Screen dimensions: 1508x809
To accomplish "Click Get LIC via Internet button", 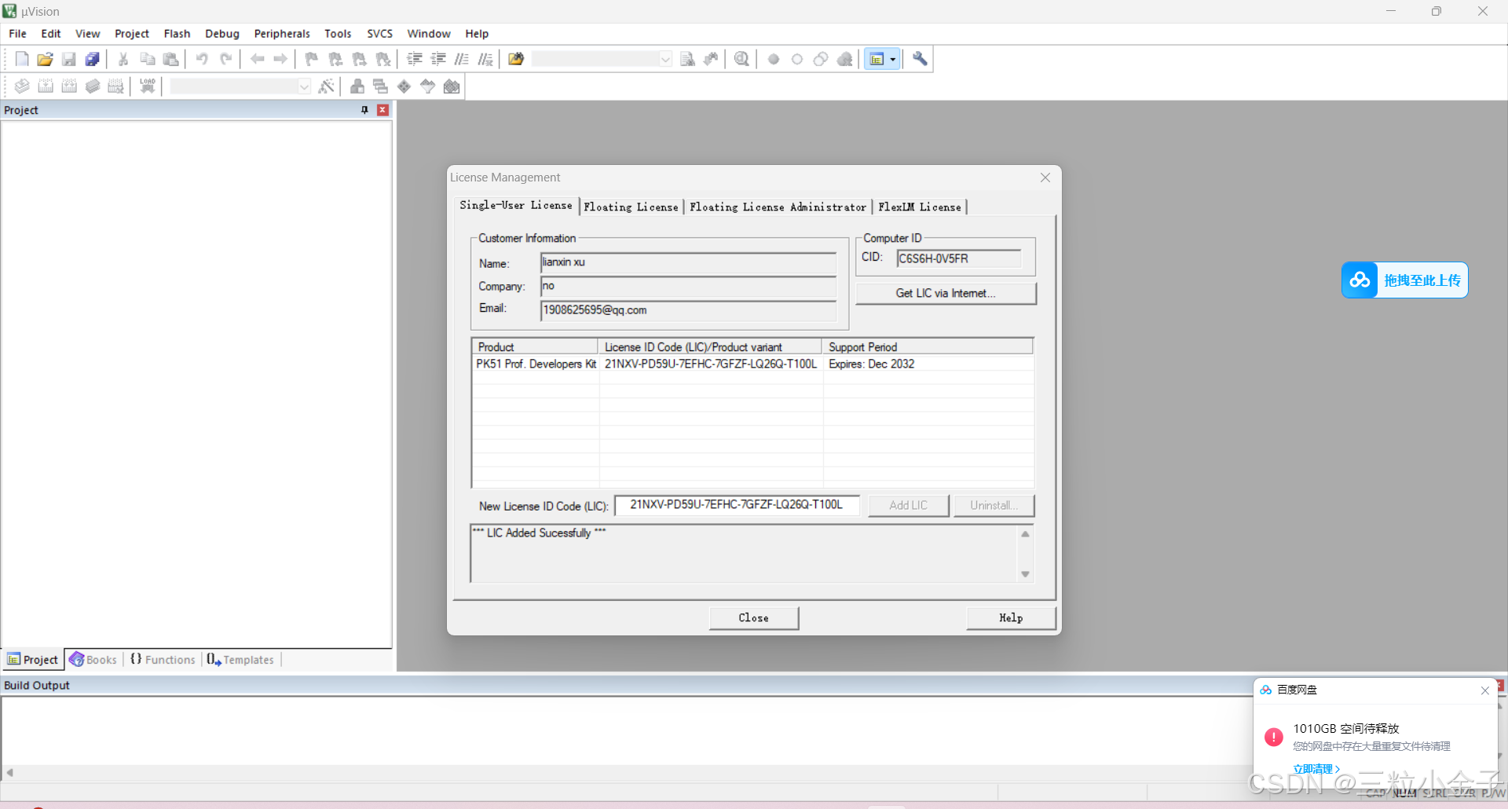I will (946, 293).
